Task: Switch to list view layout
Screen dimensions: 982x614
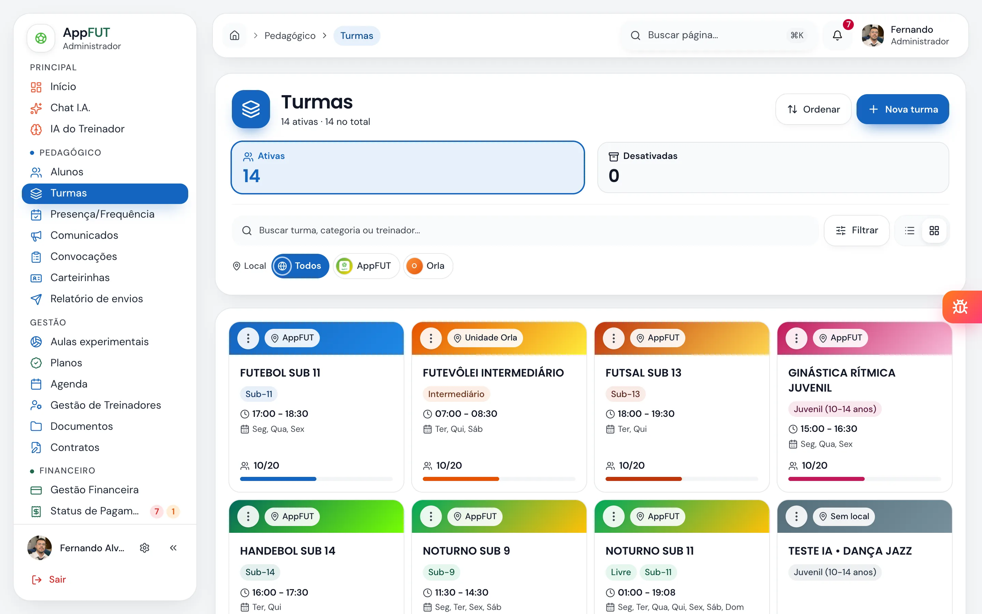Action: point(909,231)
